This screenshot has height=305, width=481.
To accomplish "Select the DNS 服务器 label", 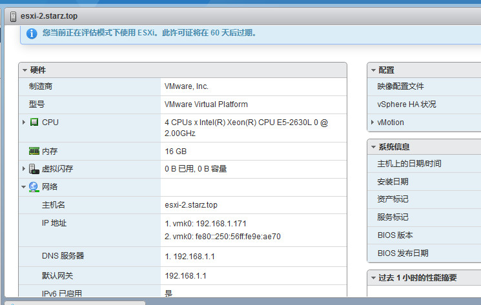I will point(63,256).
